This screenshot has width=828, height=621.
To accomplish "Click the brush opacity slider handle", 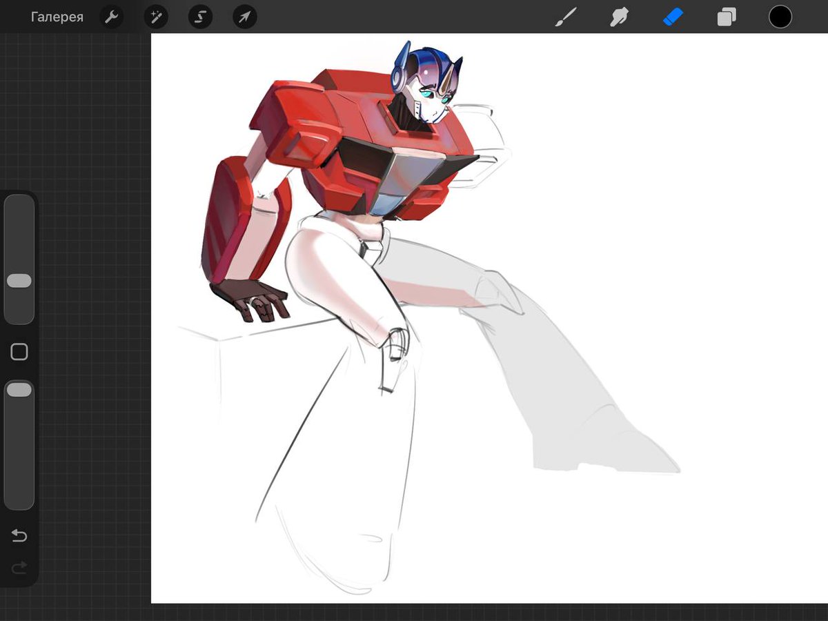I will click(19, 390).
